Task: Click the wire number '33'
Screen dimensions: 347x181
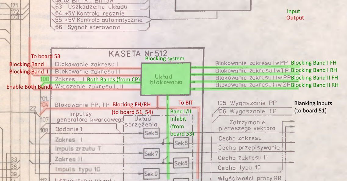Action: (14, 160)
